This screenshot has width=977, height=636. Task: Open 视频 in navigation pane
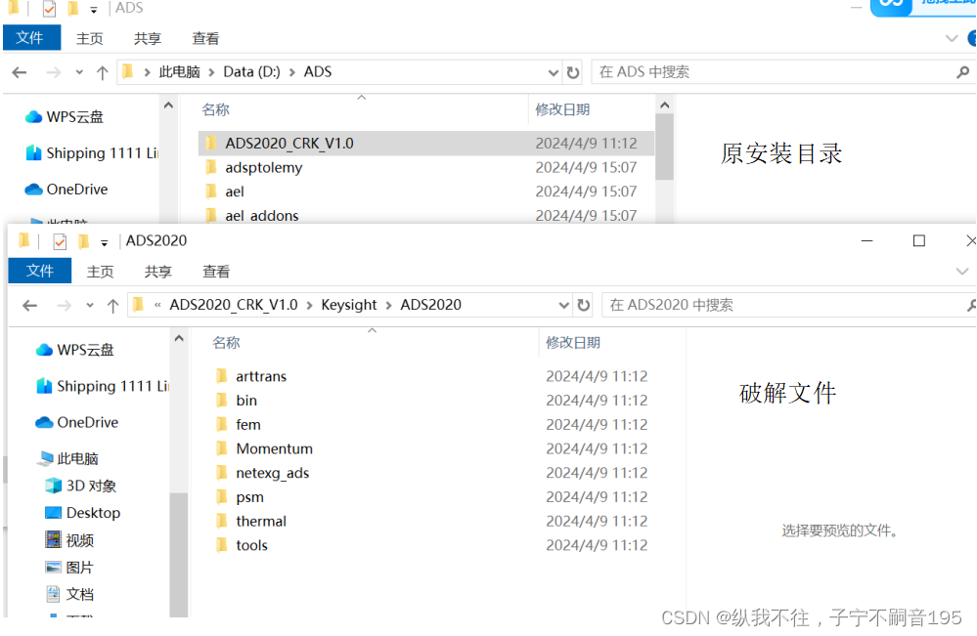(69, 540)
